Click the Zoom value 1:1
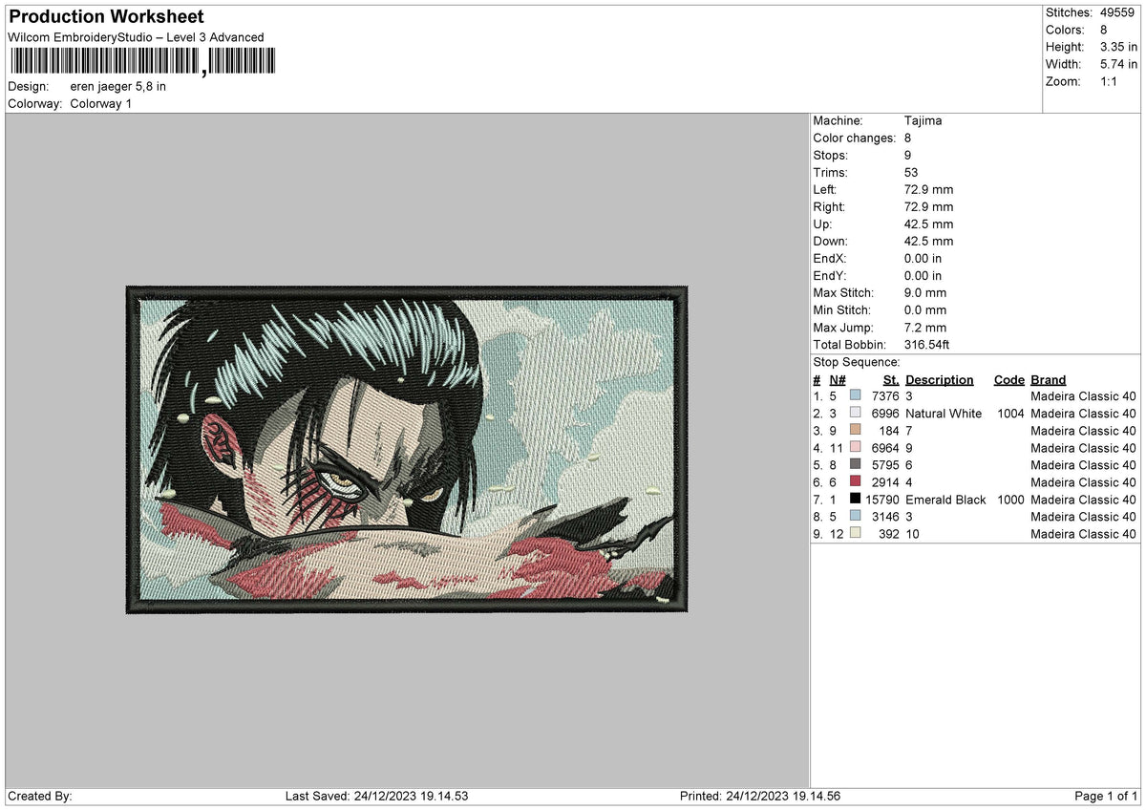The height and width of the screenshot is (810, 1146). (x=1111, y=81)
